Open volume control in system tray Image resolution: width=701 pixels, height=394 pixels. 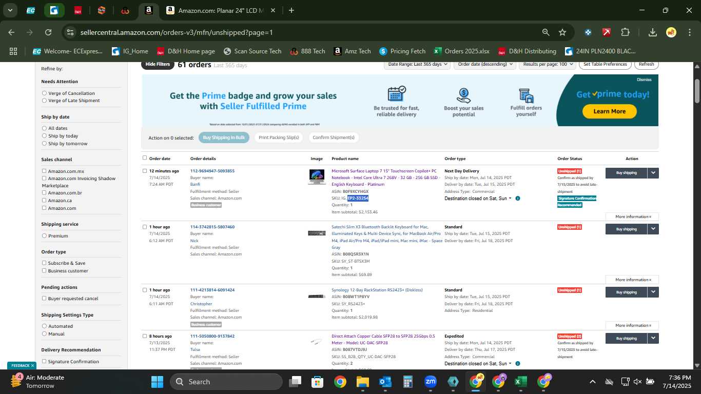coord(637,382)
